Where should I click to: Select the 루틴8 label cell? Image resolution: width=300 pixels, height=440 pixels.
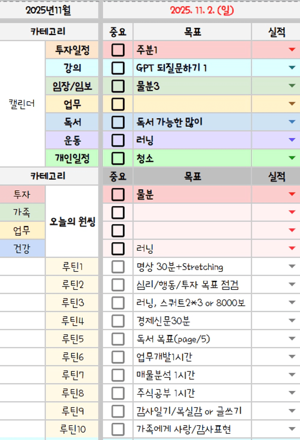tap(72, 393)
